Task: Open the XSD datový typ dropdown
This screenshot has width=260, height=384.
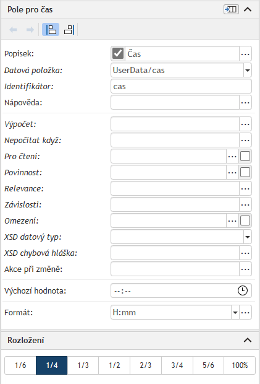Action: [247, 237]
